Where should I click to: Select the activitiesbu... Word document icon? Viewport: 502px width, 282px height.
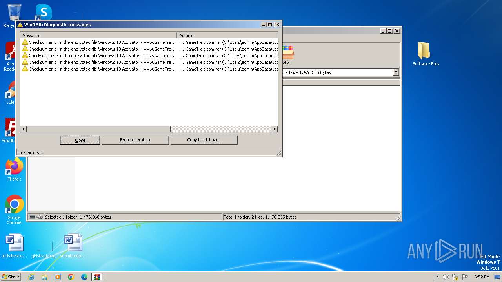(x=14, y=246)
